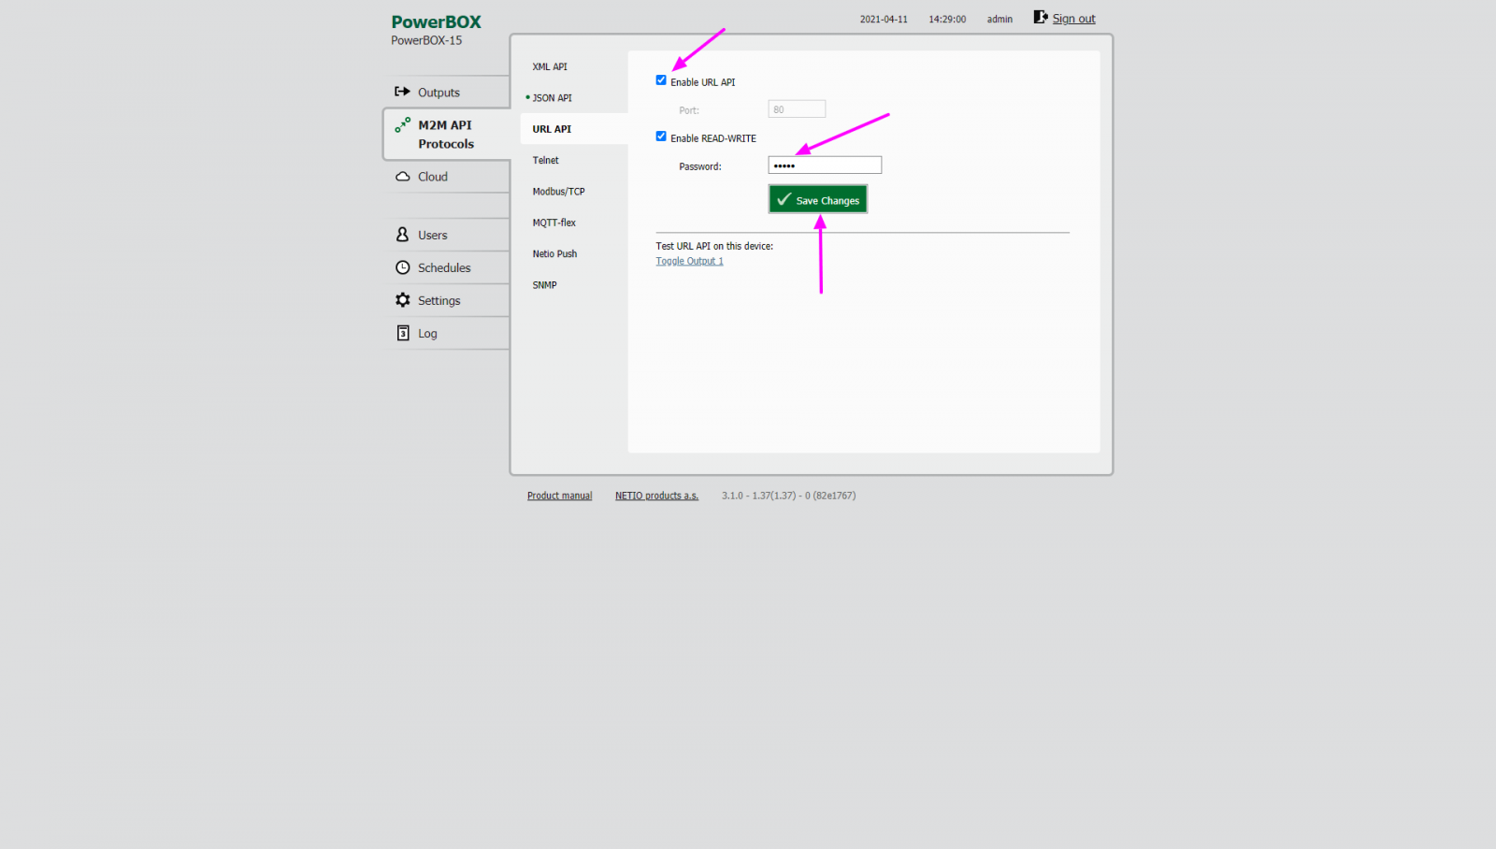Click the Cloud icon in sidebar
Viewport: 1496px width, 849px height.
click(x=402, y=177)
